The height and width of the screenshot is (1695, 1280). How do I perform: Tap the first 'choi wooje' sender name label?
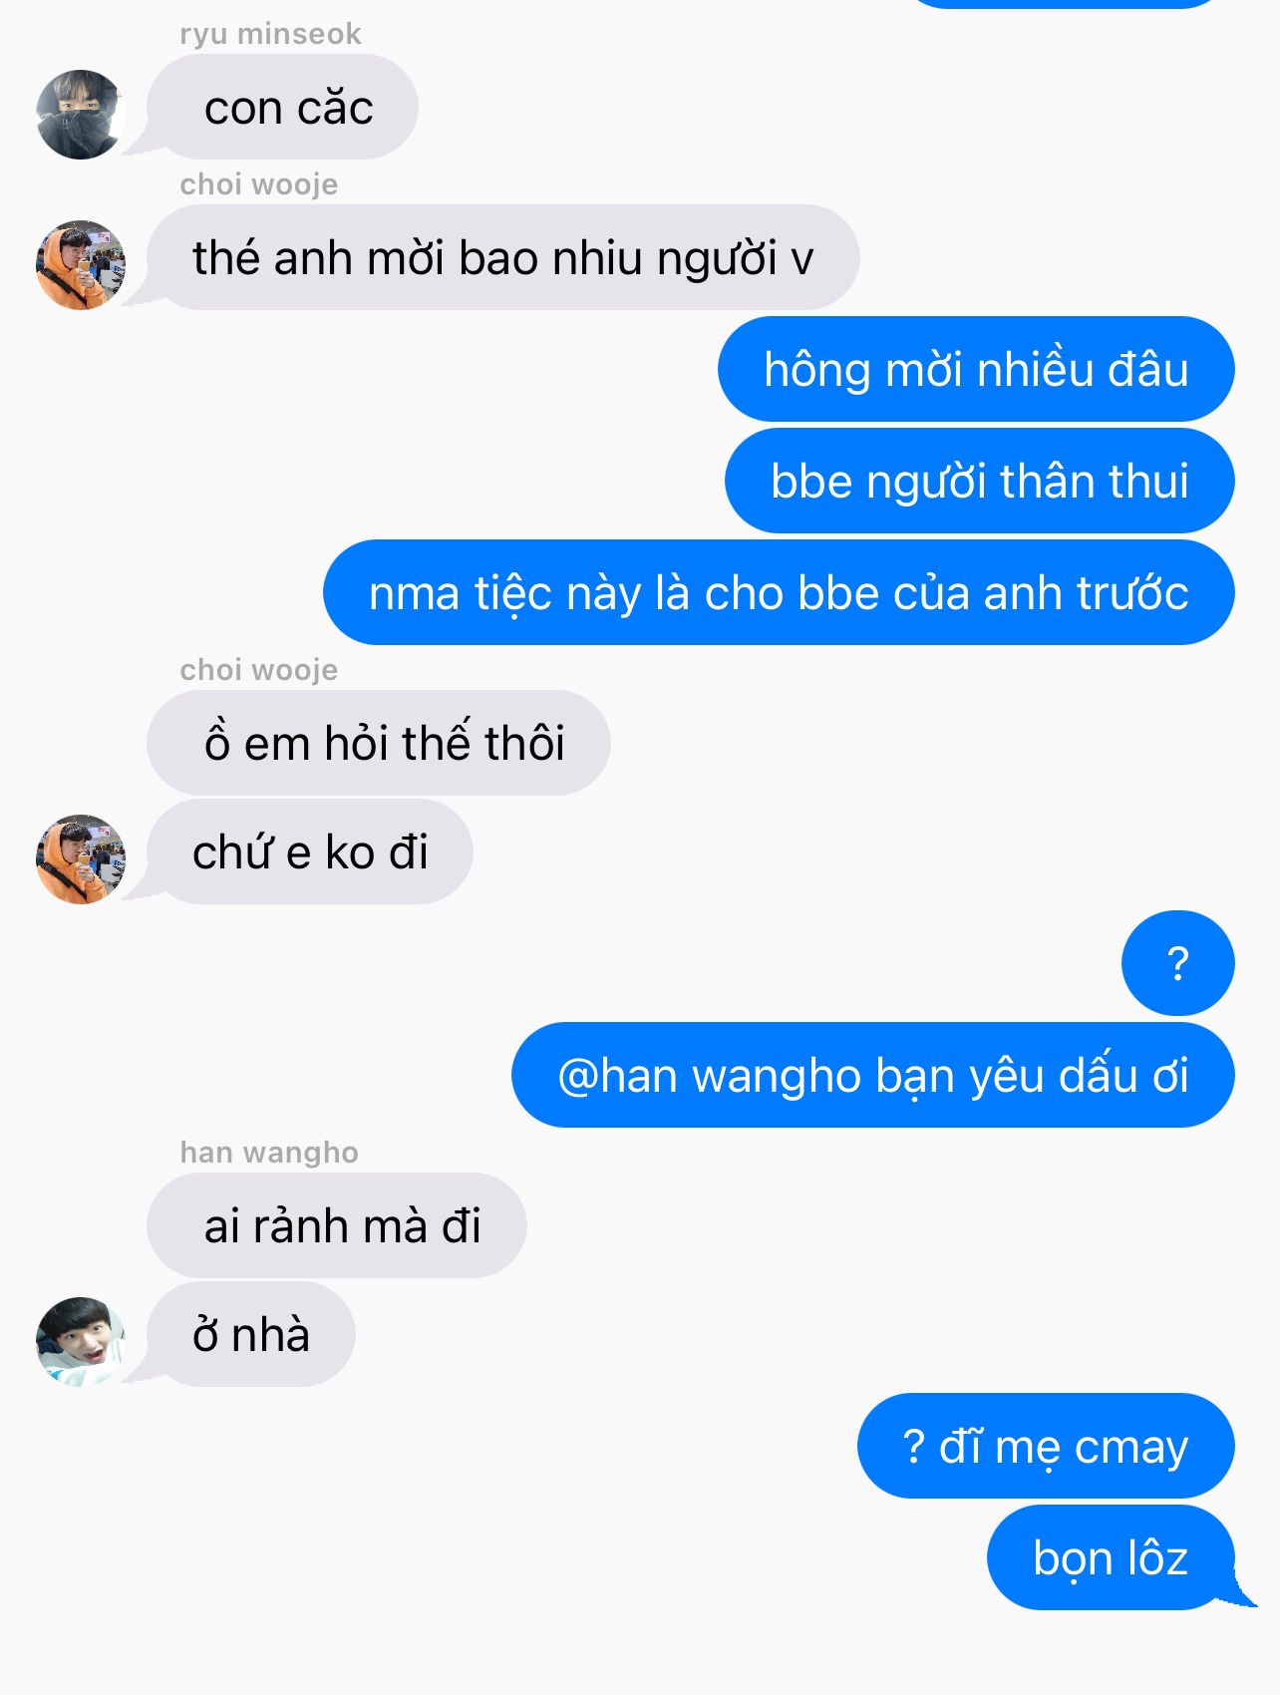[x=259, y=184]
